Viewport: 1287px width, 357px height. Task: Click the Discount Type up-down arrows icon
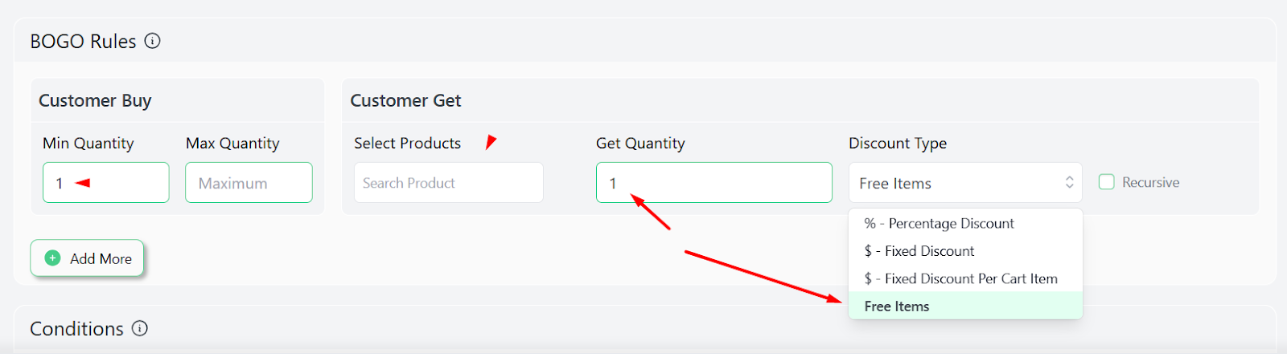(1069, 182)
